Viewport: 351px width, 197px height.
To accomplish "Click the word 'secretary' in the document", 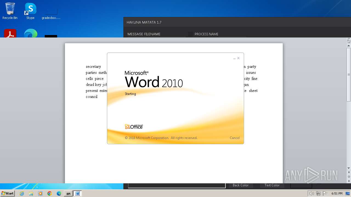I will click(x=93, y=66).
